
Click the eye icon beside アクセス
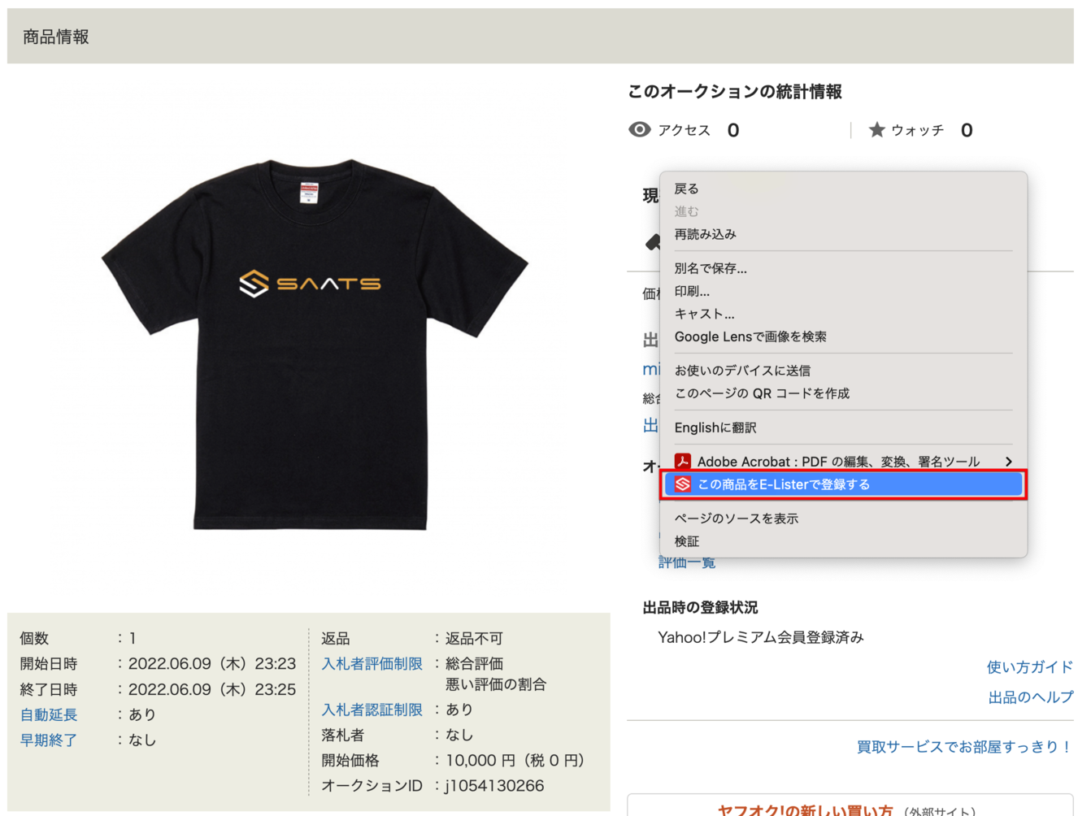(x=640, y=130)
